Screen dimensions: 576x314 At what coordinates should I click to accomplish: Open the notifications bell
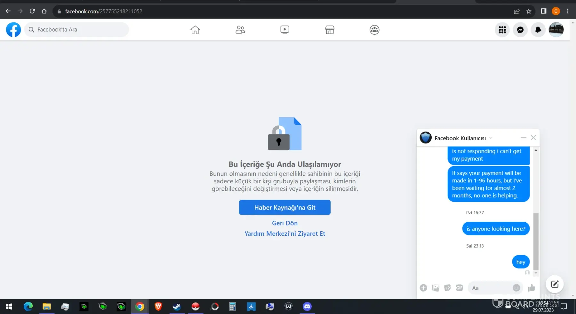coord(538,30)
